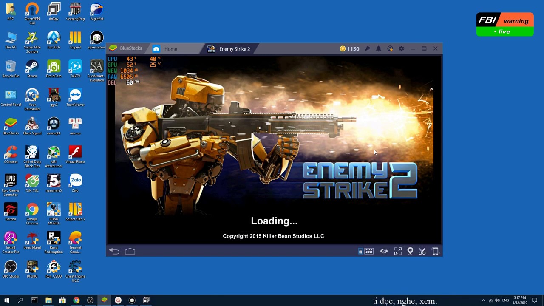Open Virtual Piano desktop shortcut
Viewport: 544px width, 306px height.
(75, 155)
